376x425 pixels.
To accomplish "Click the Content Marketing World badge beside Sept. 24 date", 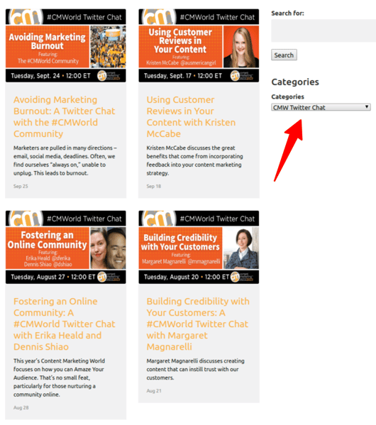I will coord(109,76).
